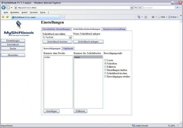Select the Schreiben radio button

point(106,64)
